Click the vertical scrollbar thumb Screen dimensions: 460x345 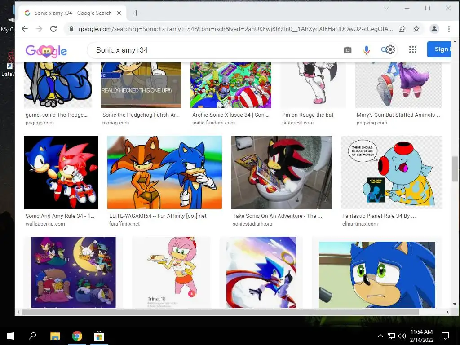point(455,168)
